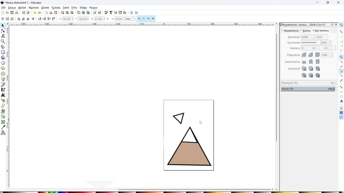Open the Warstwa menu

coord(34,8)
